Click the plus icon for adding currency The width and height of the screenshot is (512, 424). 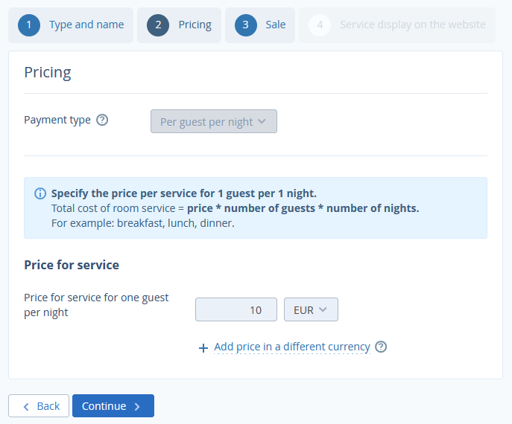coord(203,347)
